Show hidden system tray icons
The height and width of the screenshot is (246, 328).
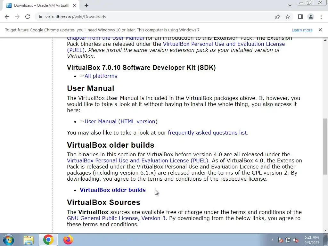point(272,240)
